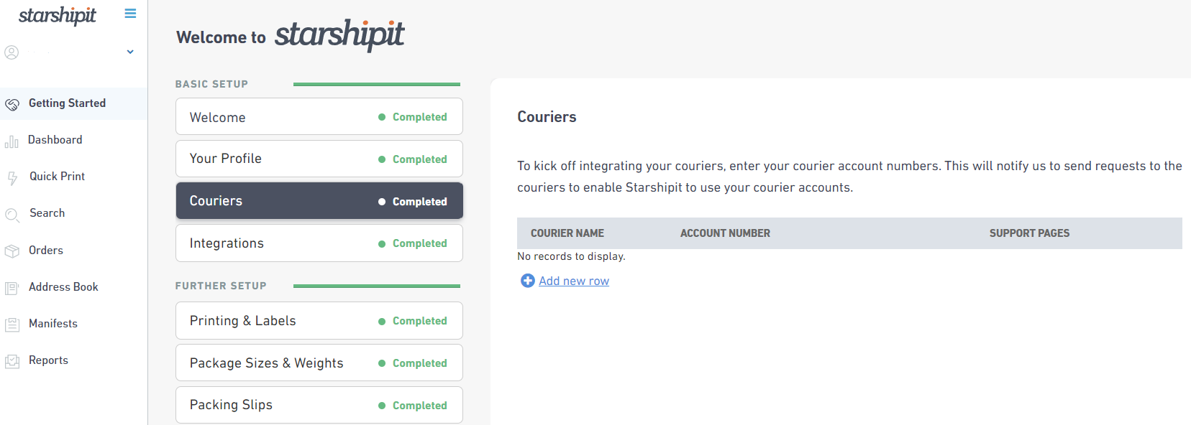
Task: Select the Packing Slips setup step
Action: coord(319,405)
